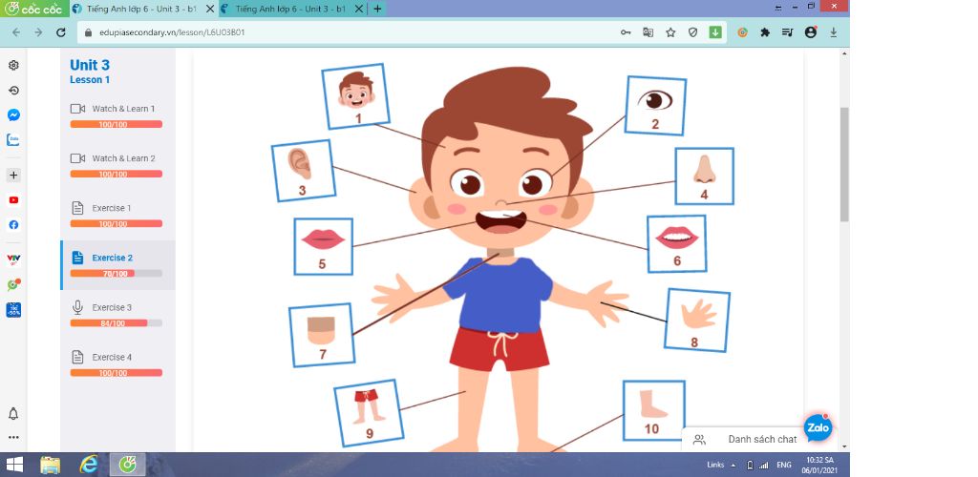
Task: Open the Coc Coc main menu logo
Action: coord(32,9)
